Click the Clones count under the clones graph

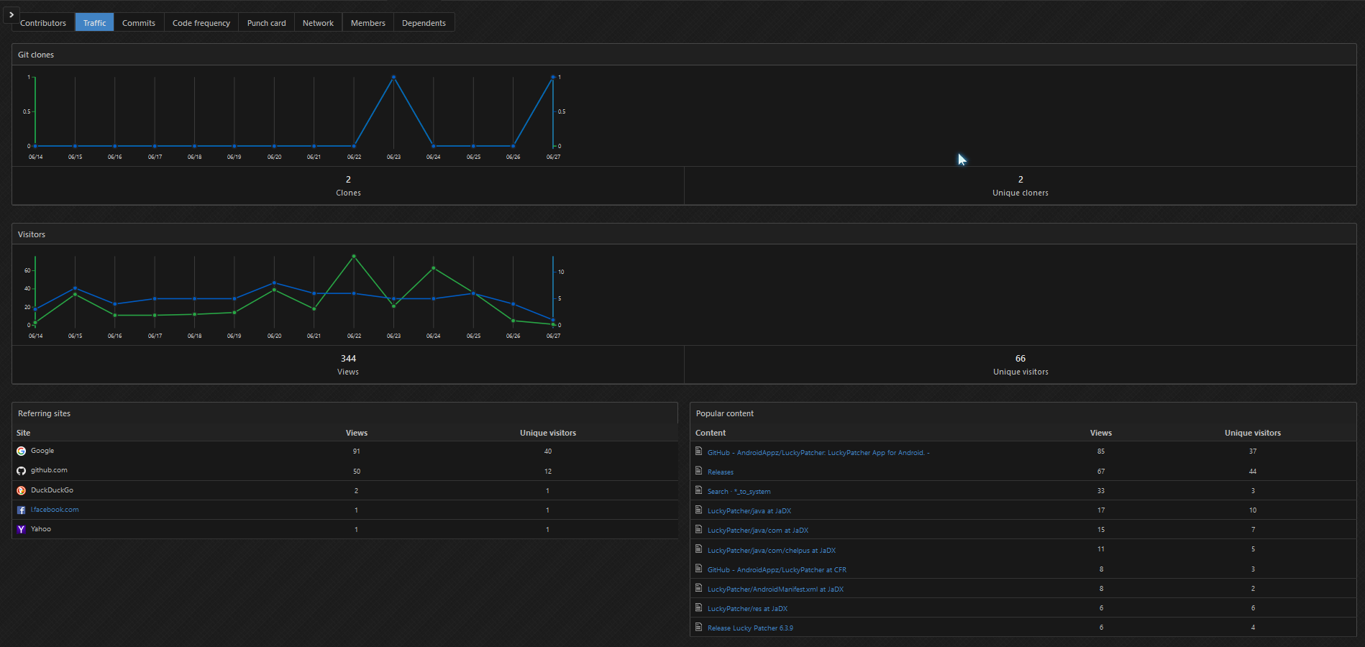[348, 180]
